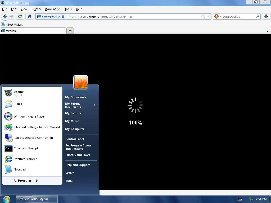Viewport: 271px width, 203px height.
Task: Click the lrusso.github.io site identity button
Action: click(51, 17)
